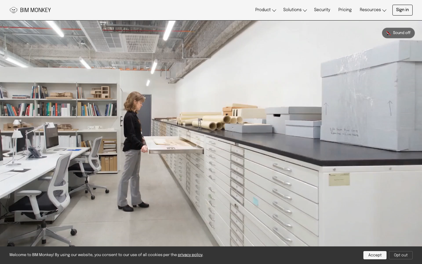Expand the Resources dropdown menu
The width and height of the screenshot is (422, 264).
(x=373, y=10)
